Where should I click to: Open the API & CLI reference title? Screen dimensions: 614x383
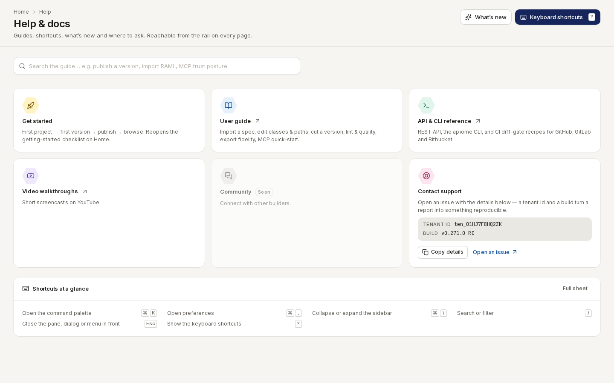[x=444, y=121]
